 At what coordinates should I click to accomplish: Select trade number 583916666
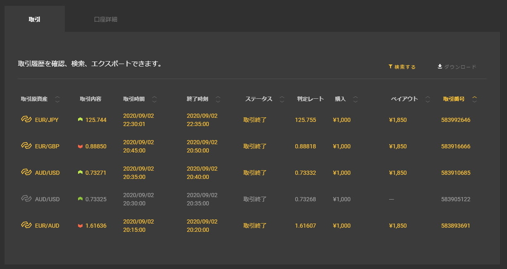(455, 146)
